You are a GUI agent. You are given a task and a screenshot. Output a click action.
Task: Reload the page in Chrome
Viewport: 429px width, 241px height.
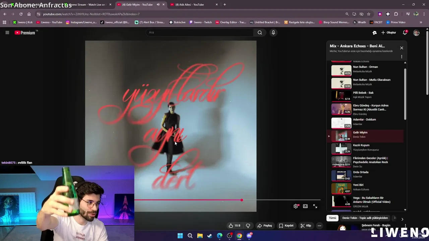coord(21,14)
